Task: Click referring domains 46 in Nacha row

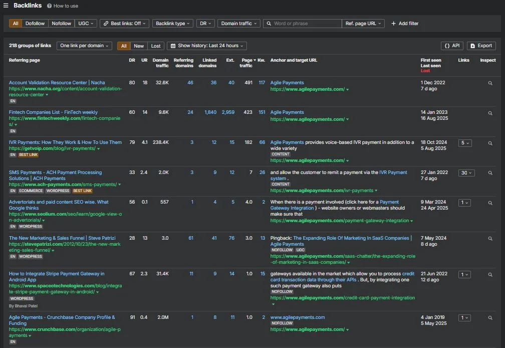Action: tap(190, 83)
